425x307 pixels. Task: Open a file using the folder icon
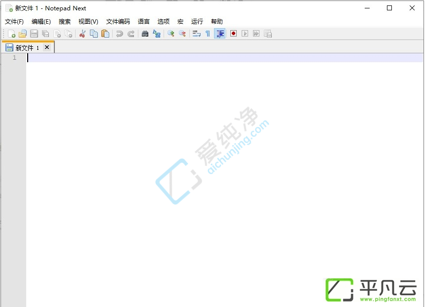[23, 34]
